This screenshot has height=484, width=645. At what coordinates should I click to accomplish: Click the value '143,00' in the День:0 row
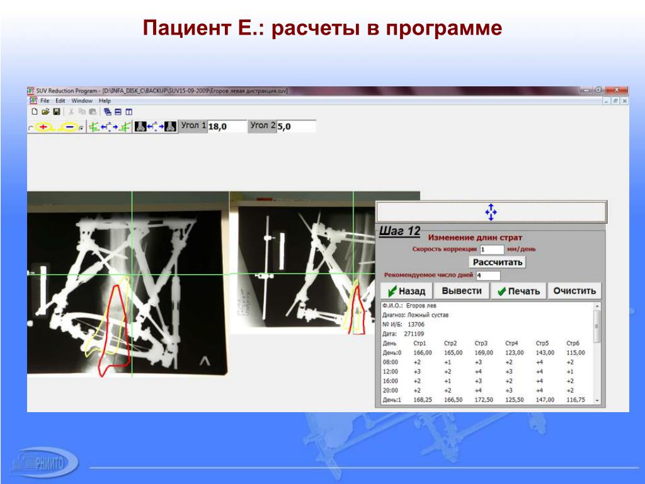point(545,353)
